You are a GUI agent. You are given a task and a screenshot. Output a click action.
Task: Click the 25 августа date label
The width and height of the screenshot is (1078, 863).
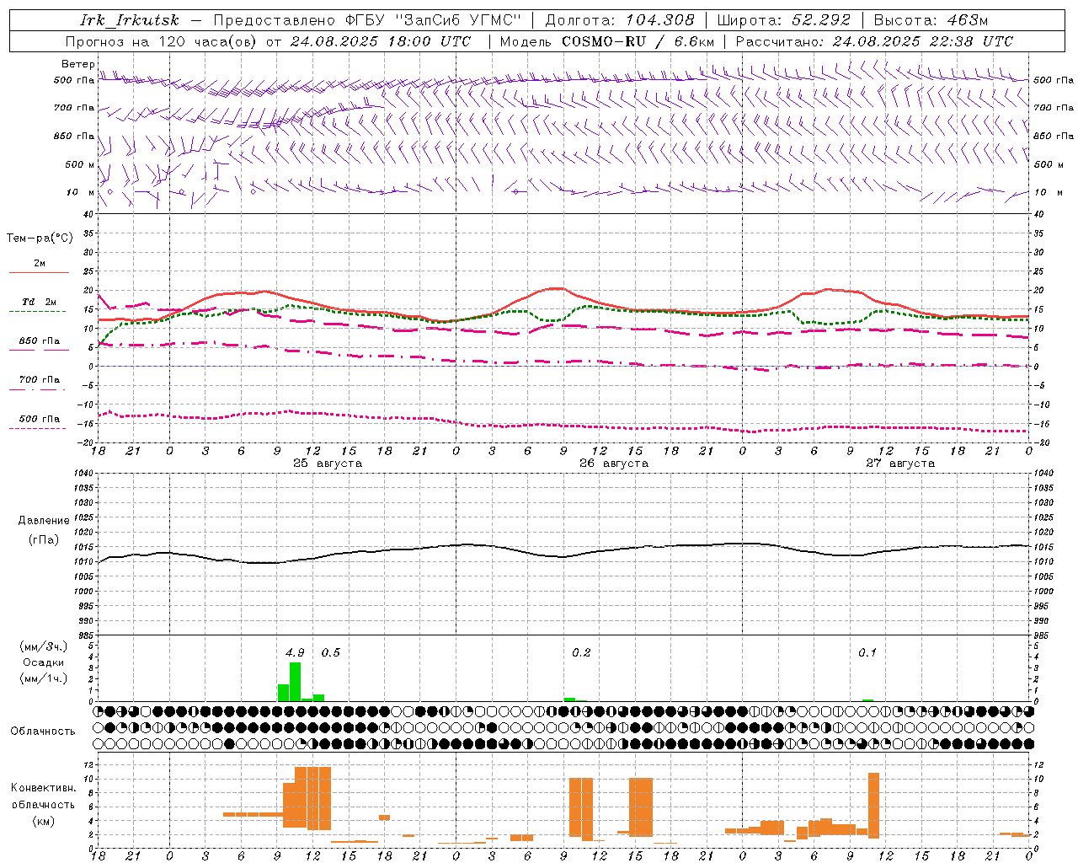328,464
